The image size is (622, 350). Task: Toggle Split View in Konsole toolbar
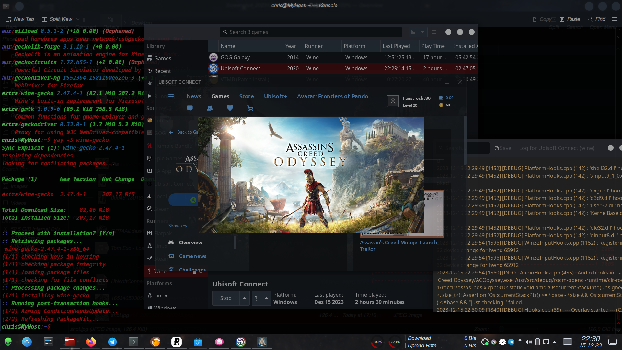click(x=57, y=19)
